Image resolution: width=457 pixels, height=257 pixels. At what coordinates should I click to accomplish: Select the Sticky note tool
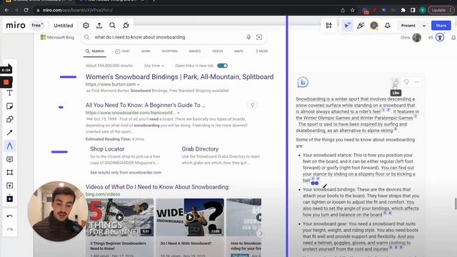click(9, 106)
